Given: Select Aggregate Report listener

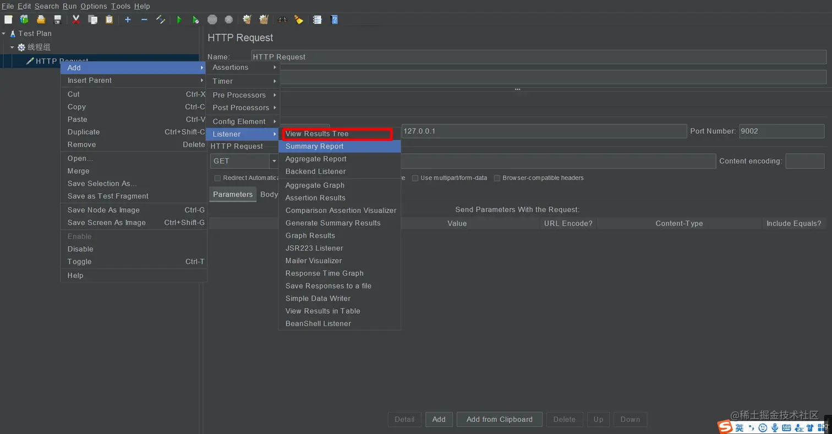Looking at the screenshot, I should (x=340, y=159).
